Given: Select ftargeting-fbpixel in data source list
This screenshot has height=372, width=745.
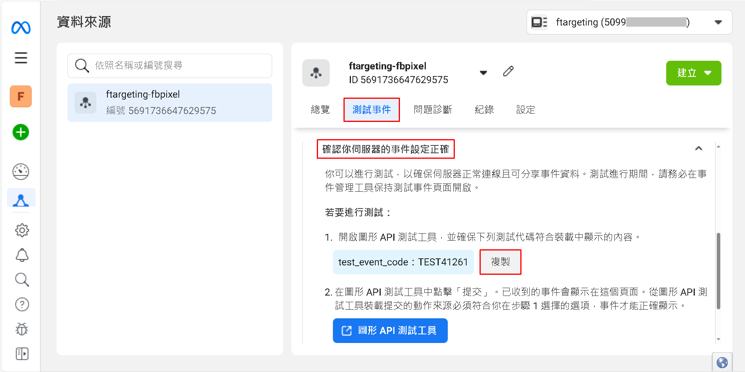Looking at the screenshot, I should [x=170, y=103].
